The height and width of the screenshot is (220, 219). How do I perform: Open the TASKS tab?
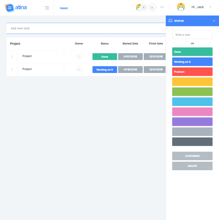pos(64,8)
